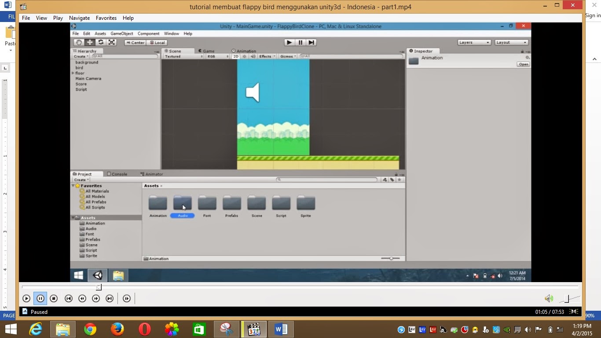Open the RGB render mode dropdown

click(x=218, y=56)
